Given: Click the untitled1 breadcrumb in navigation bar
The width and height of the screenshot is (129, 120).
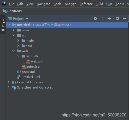Looking at the screenshot, I should (x=14, y=11).
